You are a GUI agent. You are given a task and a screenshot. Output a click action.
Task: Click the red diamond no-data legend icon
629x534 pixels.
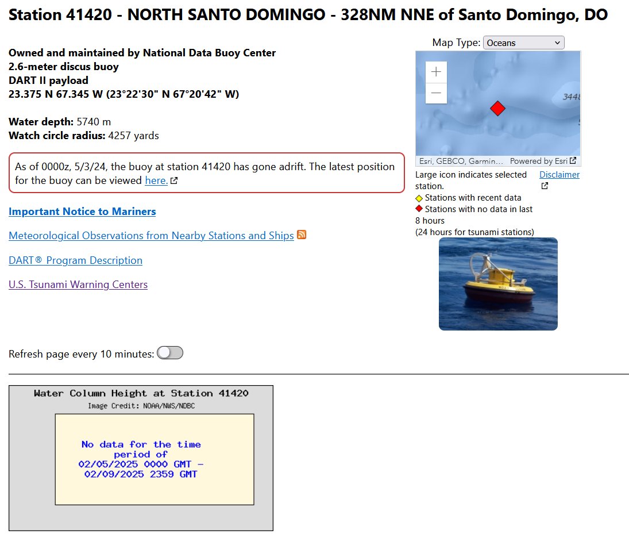[x=419, y=209]
